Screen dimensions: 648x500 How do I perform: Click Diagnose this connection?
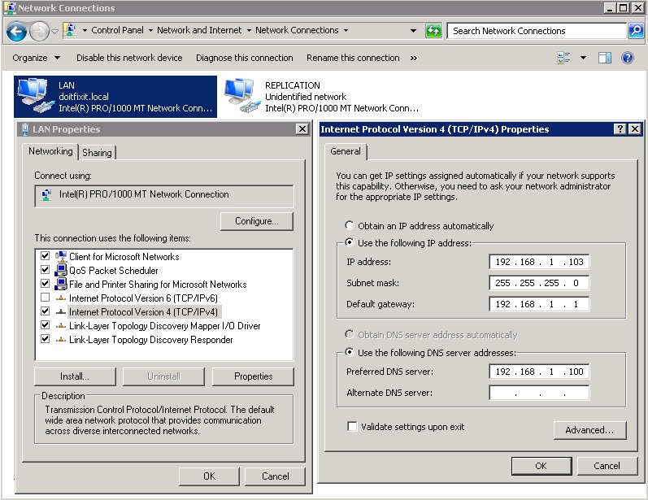pyautogui.click(x=244, y=58)
